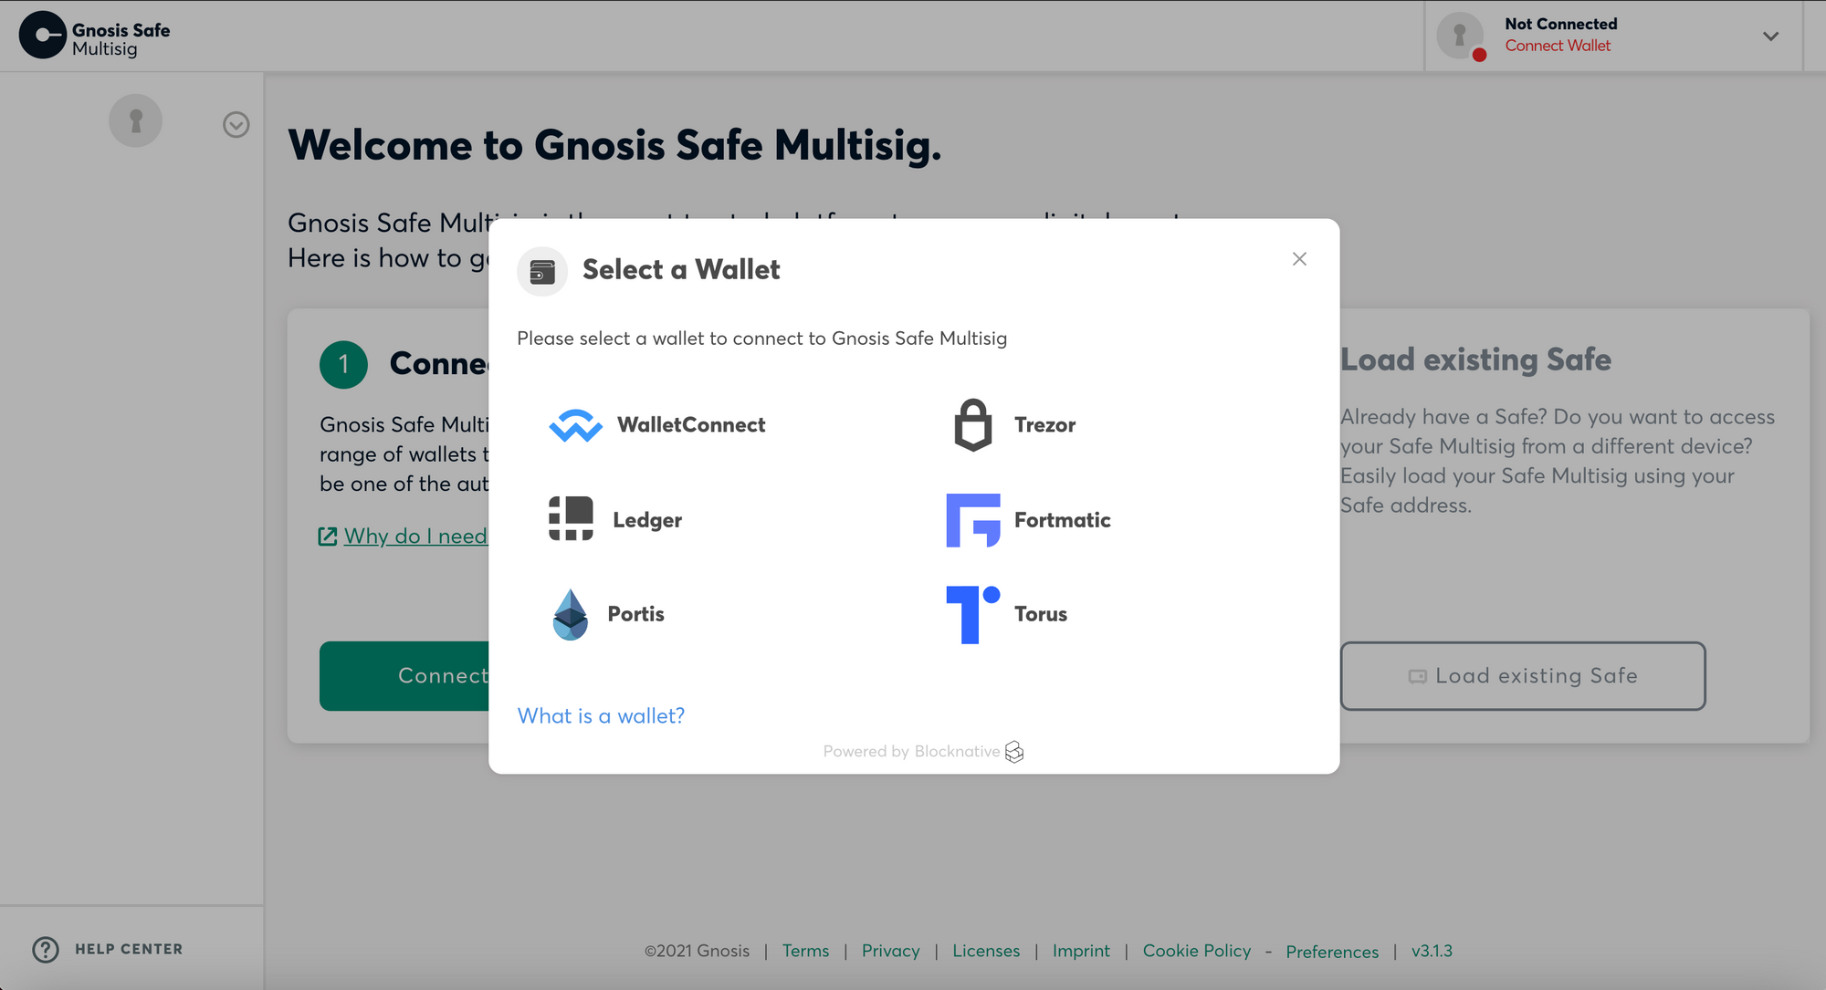Choose the Trezor lock icon
The image size is (1826, 990).
[x=972, y=425]
